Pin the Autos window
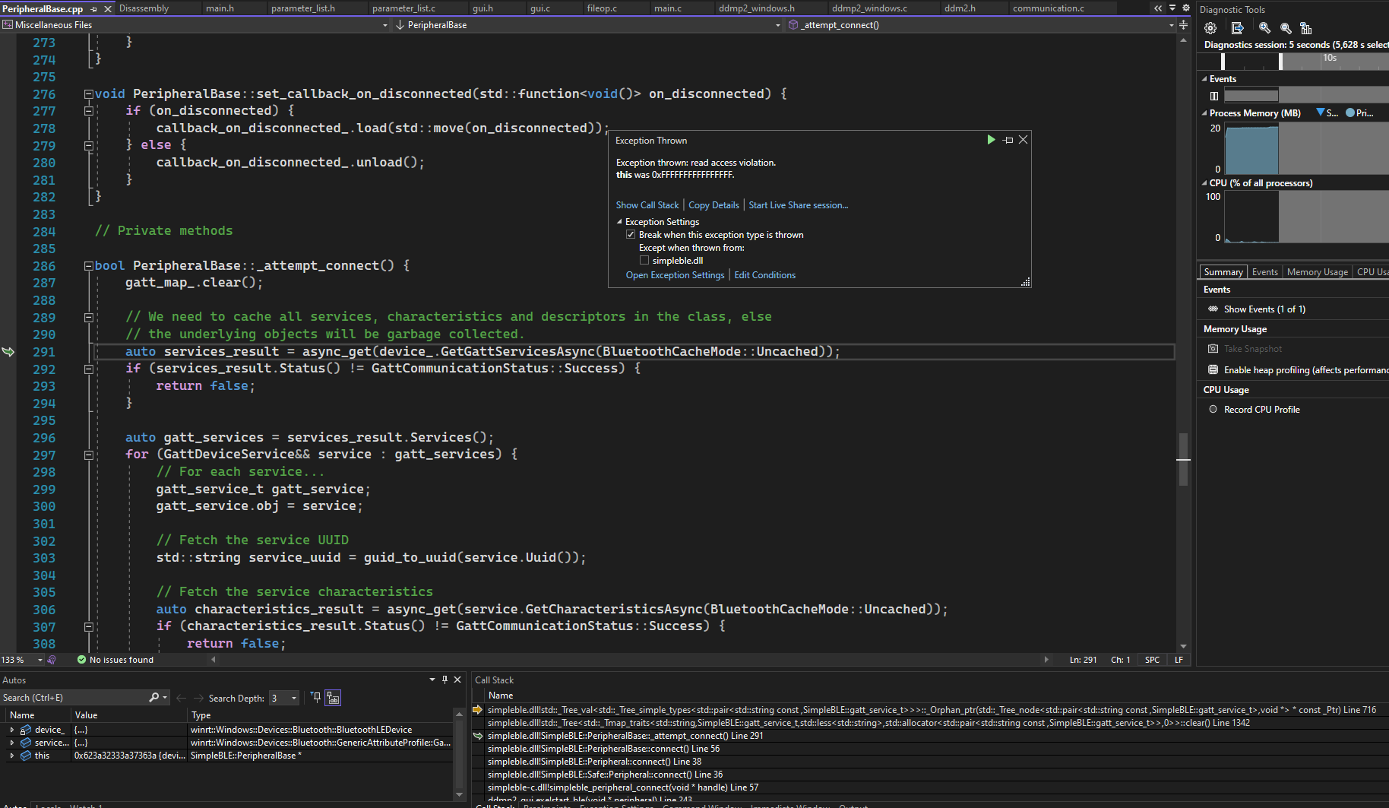This screenshot has height=808, width=1389. point(445,680)
